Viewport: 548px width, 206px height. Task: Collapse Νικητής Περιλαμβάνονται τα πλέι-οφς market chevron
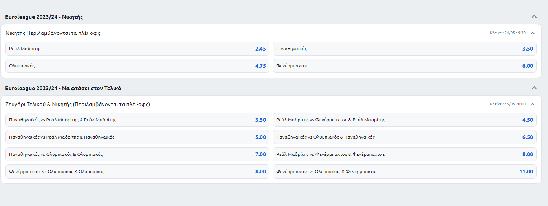point(533,33)
